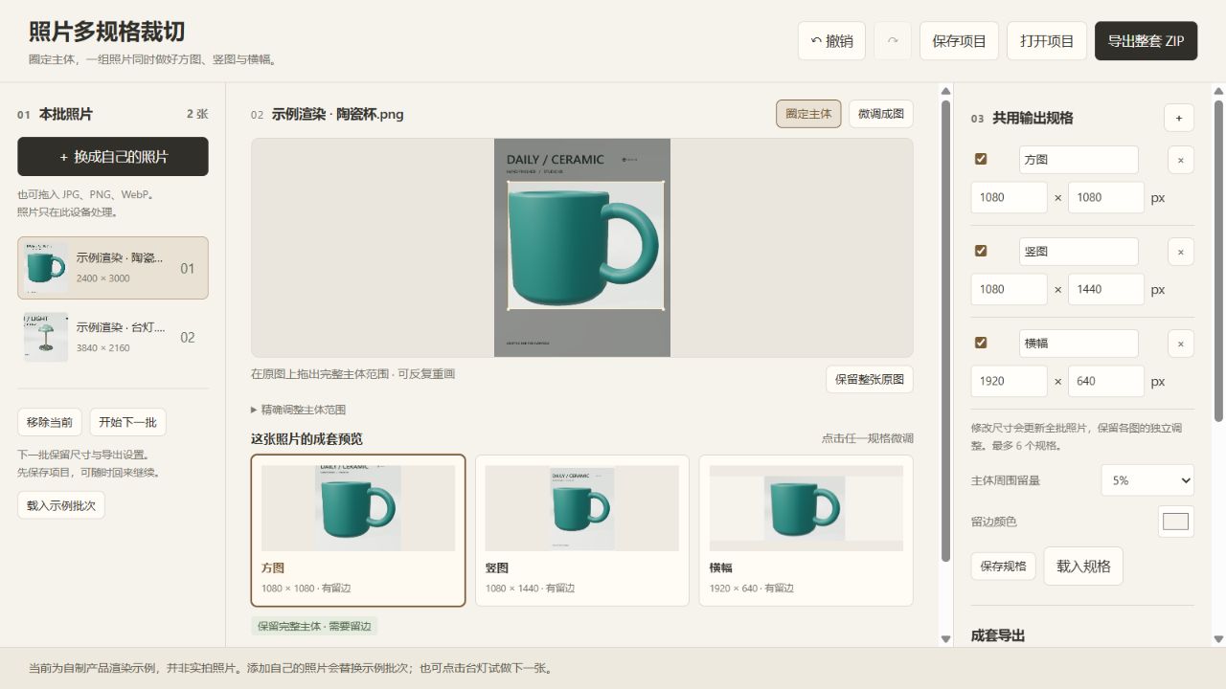Click the file name 示例渲染 · 陶瓷杯.png

coord(337,114)
